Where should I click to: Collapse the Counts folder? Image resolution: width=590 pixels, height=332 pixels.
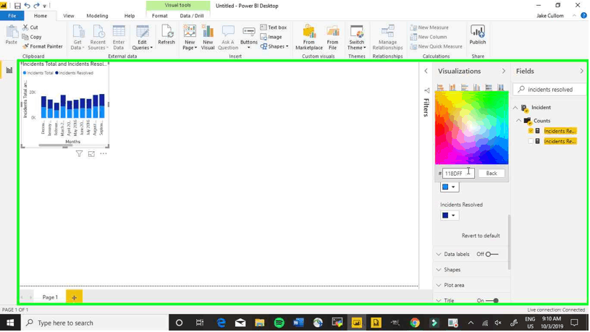tap(519, 121)
